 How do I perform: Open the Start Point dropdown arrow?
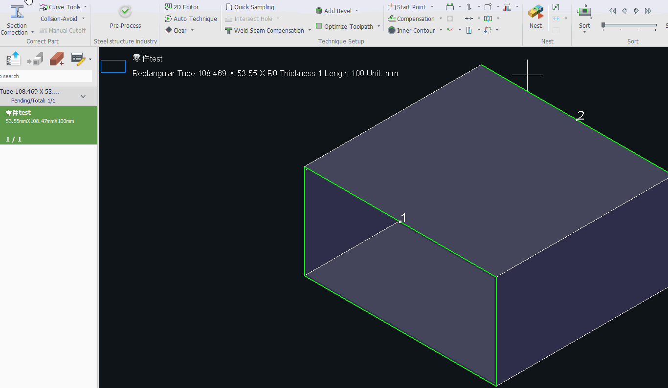(432, 7)
